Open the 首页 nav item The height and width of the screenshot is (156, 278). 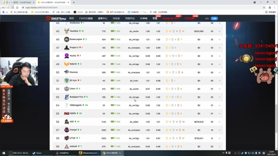(71, 19)
